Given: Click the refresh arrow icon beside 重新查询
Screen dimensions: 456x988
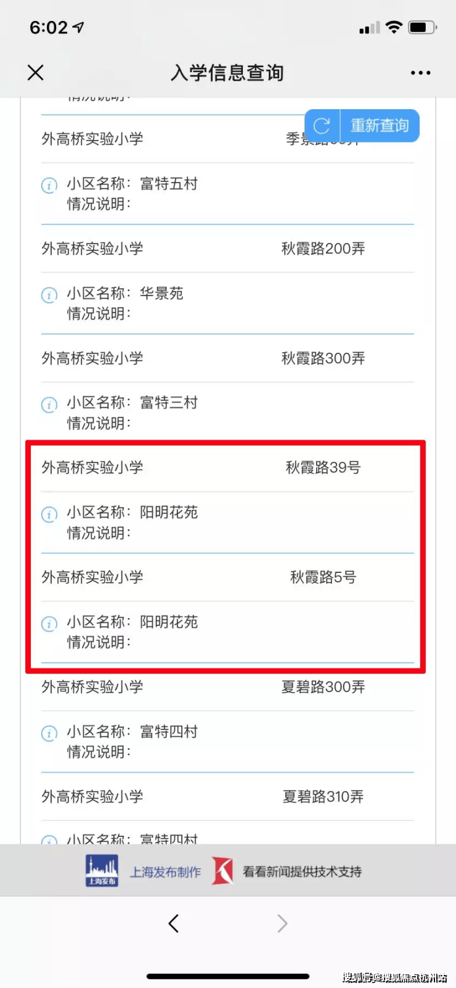Looking at the screenshot, I should click(x=322, y=126).
